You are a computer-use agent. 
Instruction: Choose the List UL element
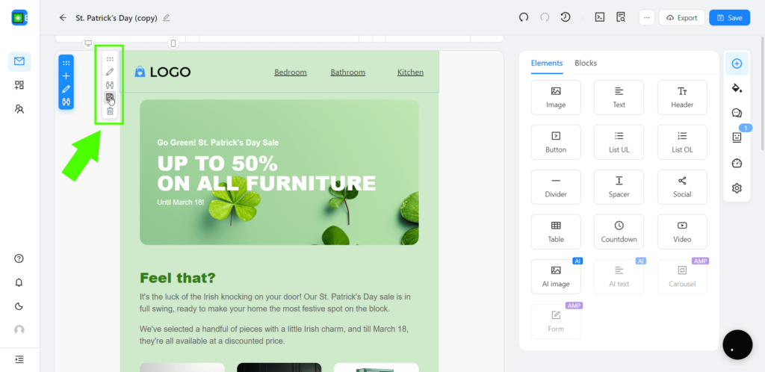tap(619, 143)
